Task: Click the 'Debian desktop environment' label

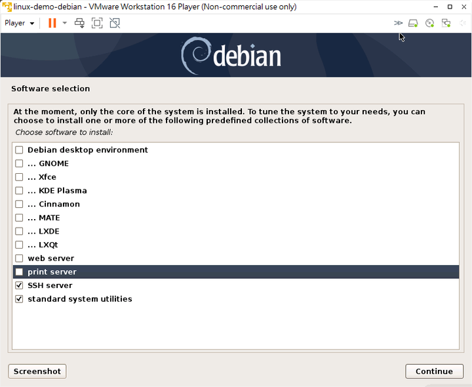Action: (x=88, y=150)
